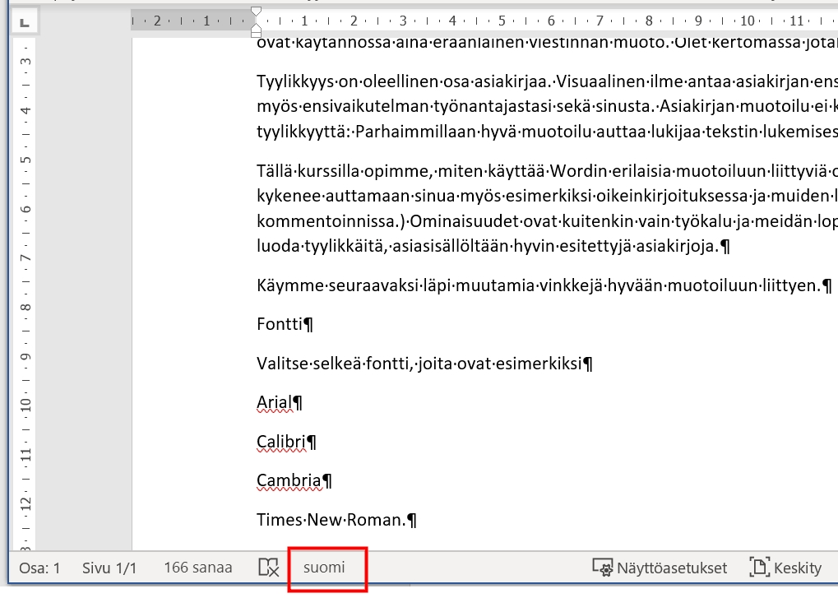Click the first line indent marker on ruler
The height and width of the screenshot is (598, 838).
click(257, 12)
